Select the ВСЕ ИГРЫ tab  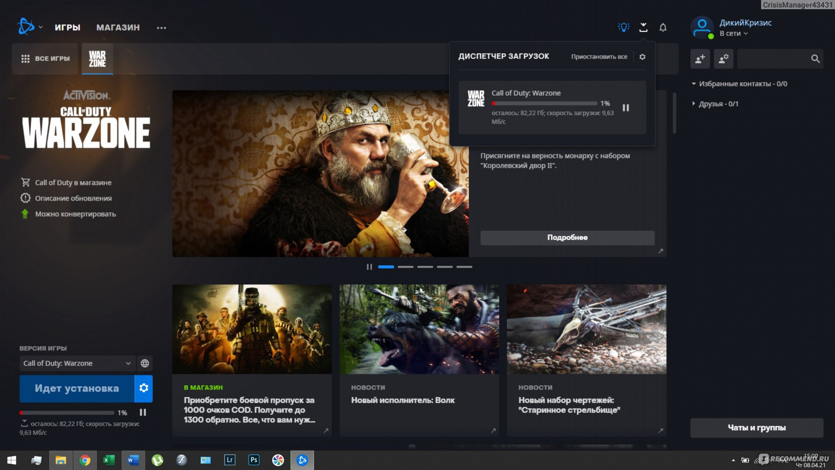(x=45, y=58)
